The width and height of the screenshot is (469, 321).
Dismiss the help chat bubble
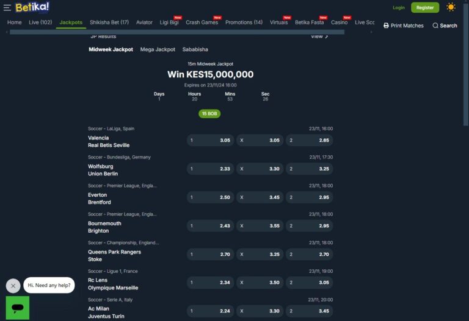(x=13, y=286)
